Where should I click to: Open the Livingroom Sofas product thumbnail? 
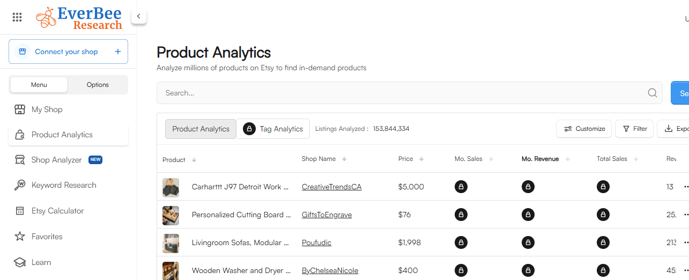coord(171,243)
